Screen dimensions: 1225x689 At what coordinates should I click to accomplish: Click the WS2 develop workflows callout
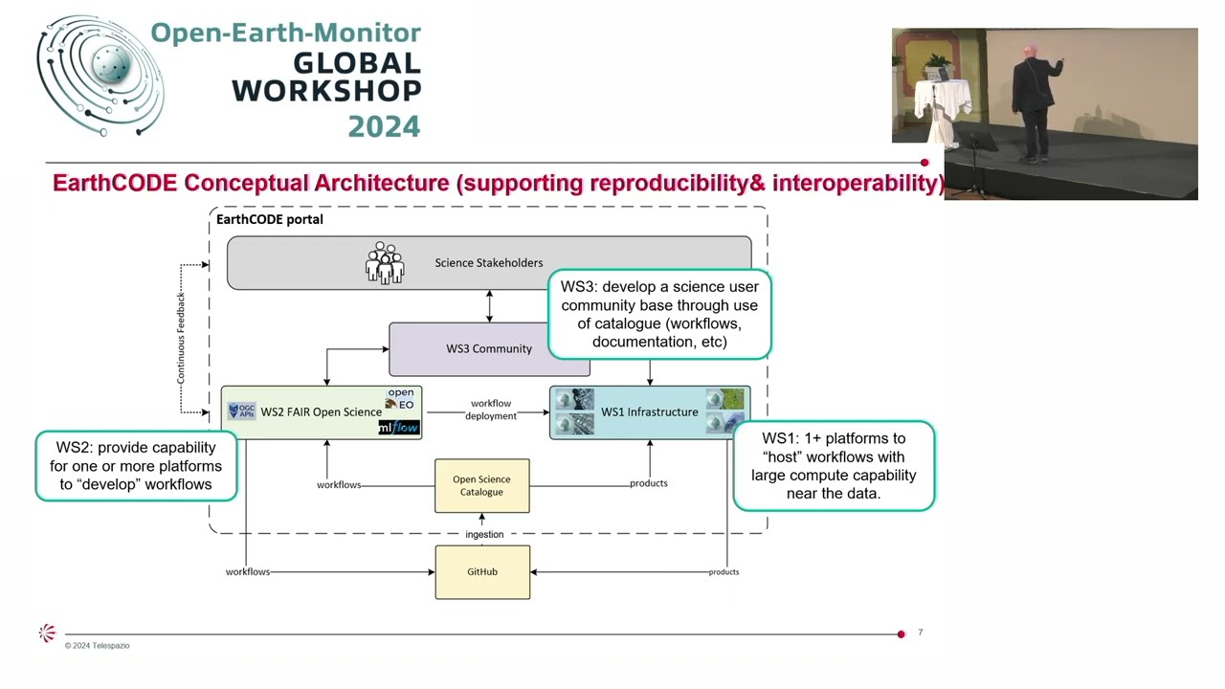(136, 466)
